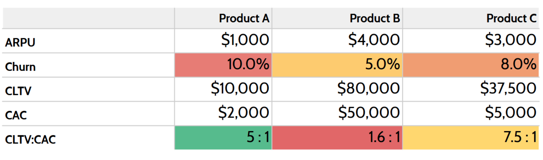
Task: Select the green 5 : 1 ratio cell
Action: 223,138
